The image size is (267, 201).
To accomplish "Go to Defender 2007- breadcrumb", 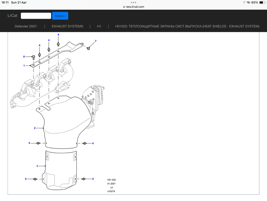I will [26, 26].
